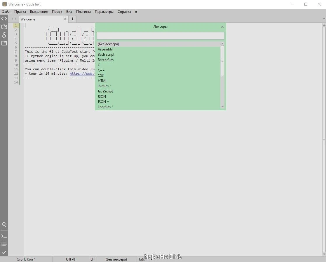Open the Плагины menu

coord(83,12)
